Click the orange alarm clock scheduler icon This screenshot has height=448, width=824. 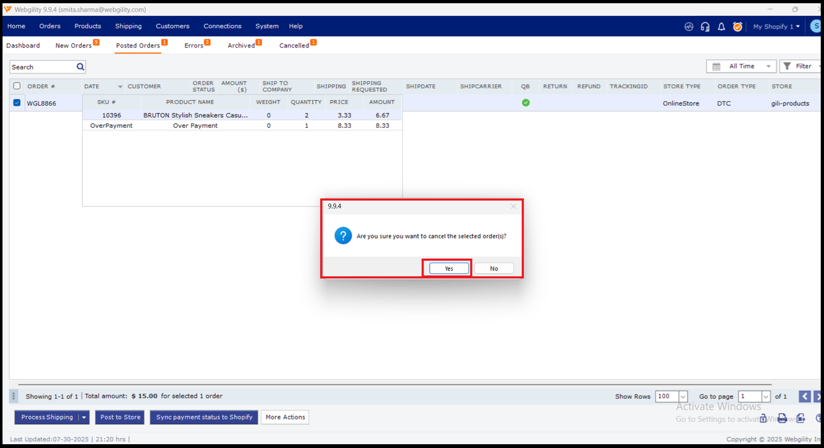coord(737,27)
